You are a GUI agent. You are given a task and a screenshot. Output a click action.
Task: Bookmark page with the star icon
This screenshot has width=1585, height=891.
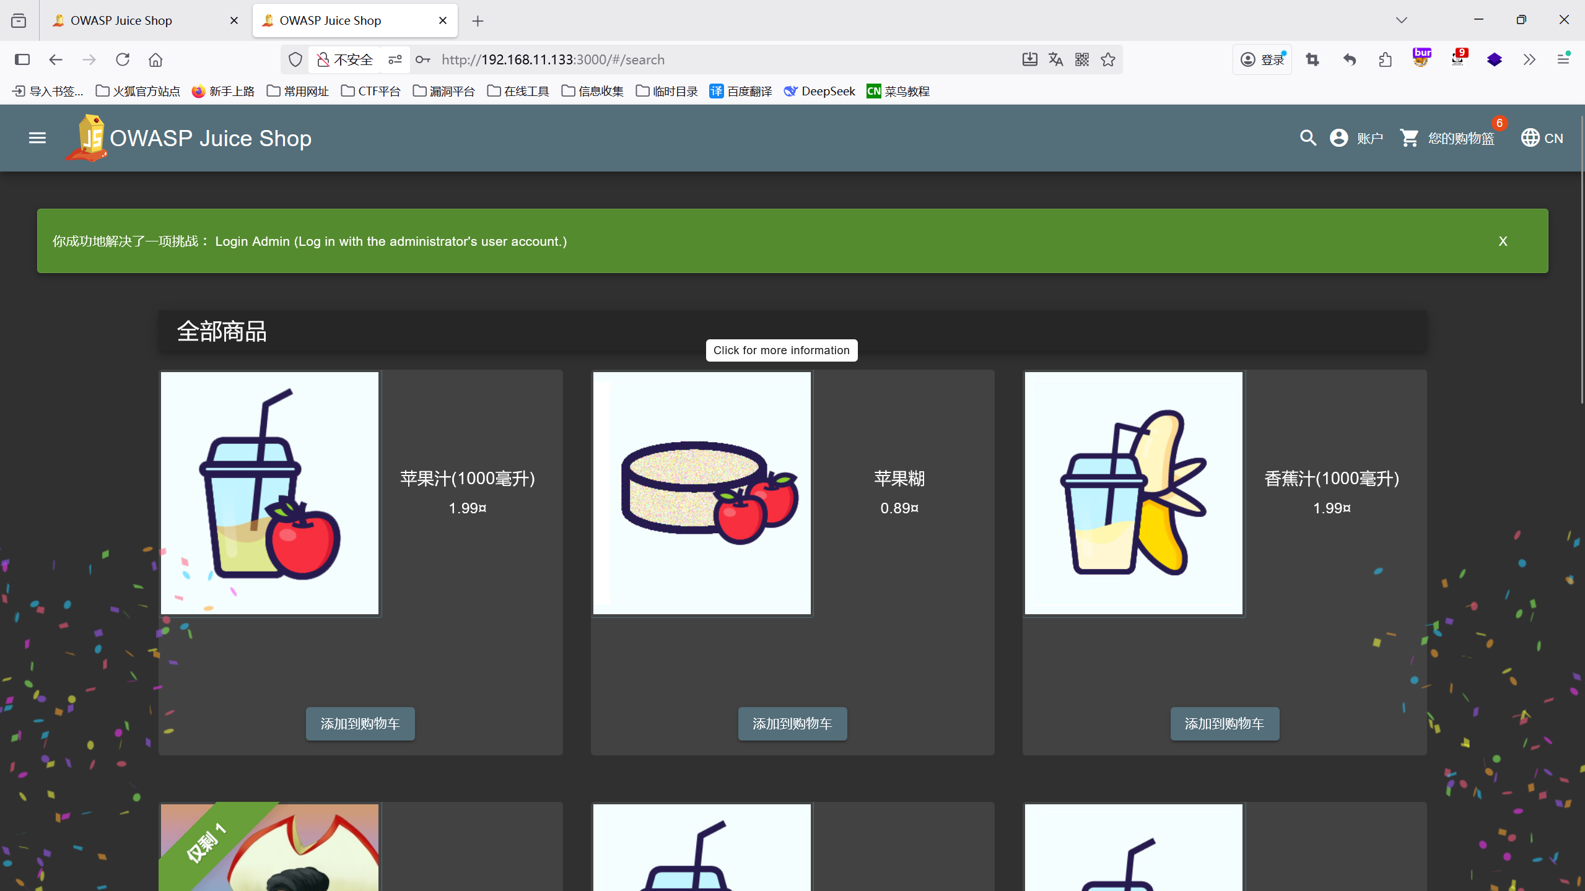tap(1107, 59)
